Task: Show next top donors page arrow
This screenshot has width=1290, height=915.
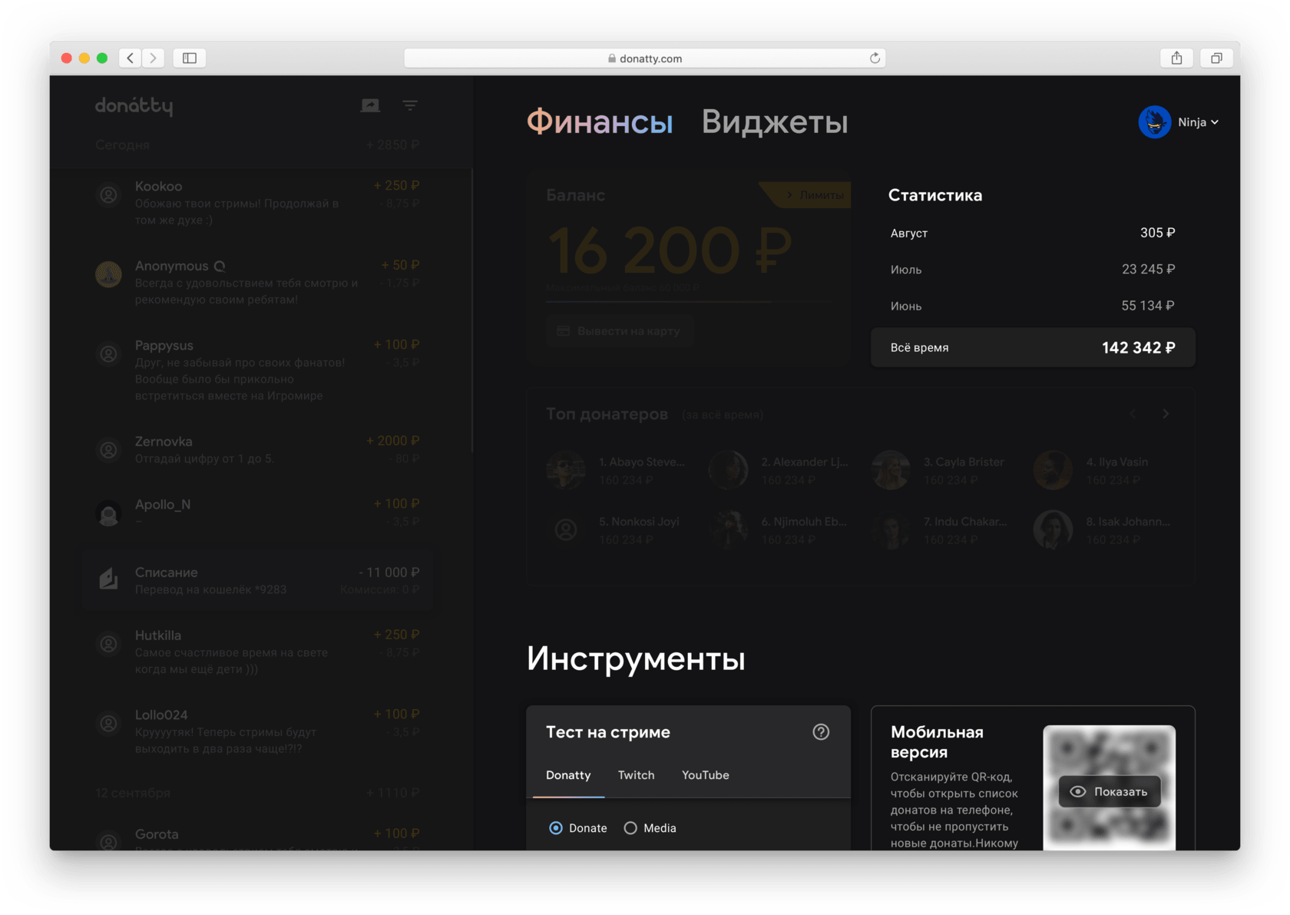Action: 1166,414
